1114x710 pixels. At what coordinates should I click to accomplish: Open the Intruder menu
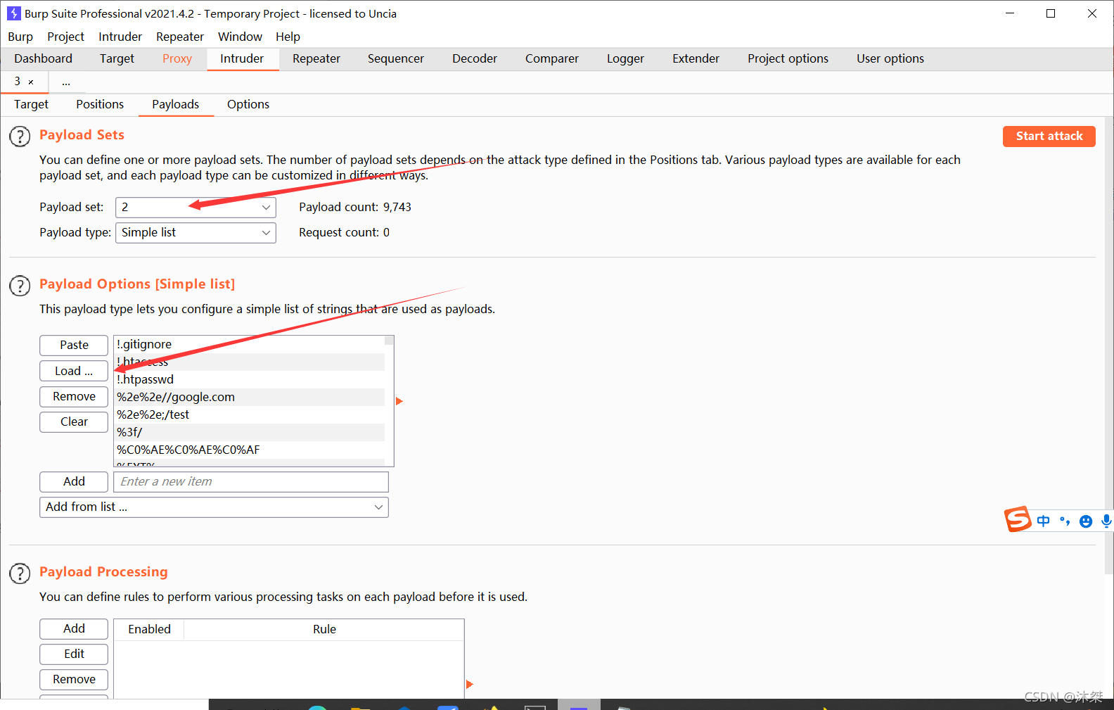(x=120, y=37)
